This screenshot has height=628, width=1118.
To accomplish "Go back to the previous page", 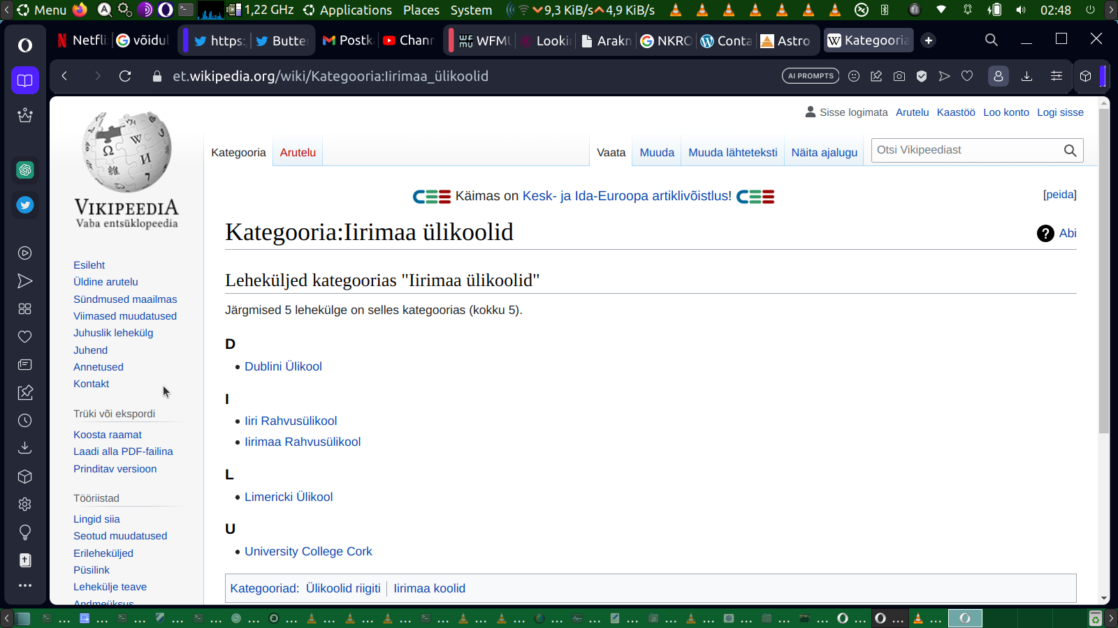I will tap(64, 76).
